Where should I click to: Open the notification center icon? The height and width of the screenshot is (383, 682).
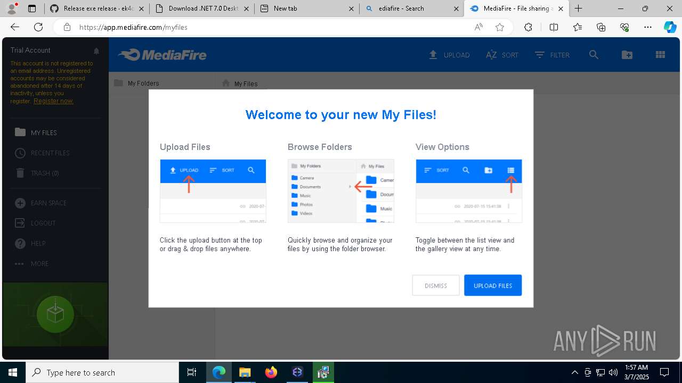tap(664, 372)
